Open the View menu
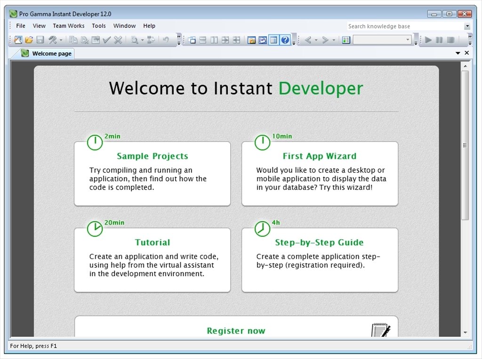The image size is (482, 359). tap(39, 26)
